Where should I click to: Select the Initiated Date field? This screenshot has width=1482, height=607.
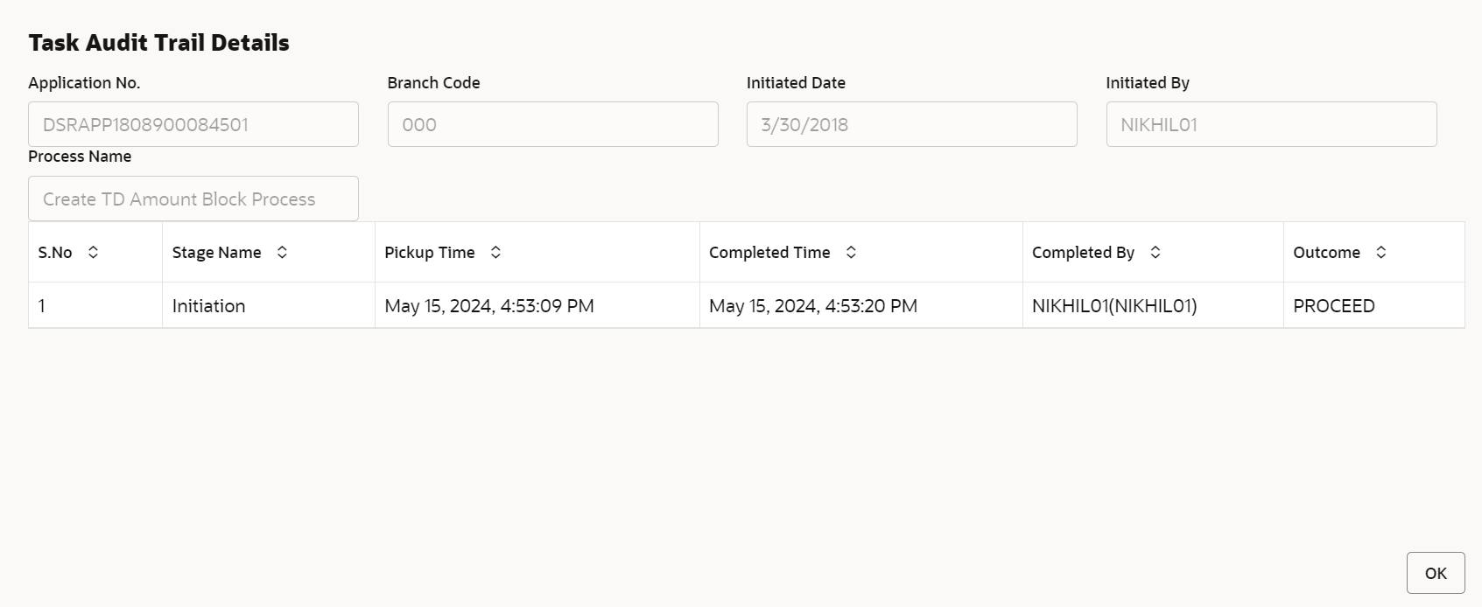[911, 124]
